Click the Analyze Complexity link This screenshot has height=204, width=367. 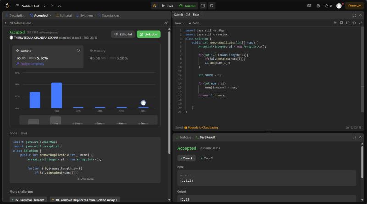point(31,64)
